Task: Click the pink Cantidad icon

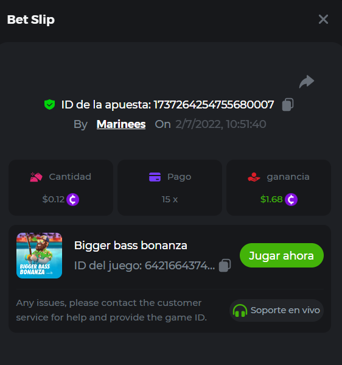Action: click(x=36, y=177)
